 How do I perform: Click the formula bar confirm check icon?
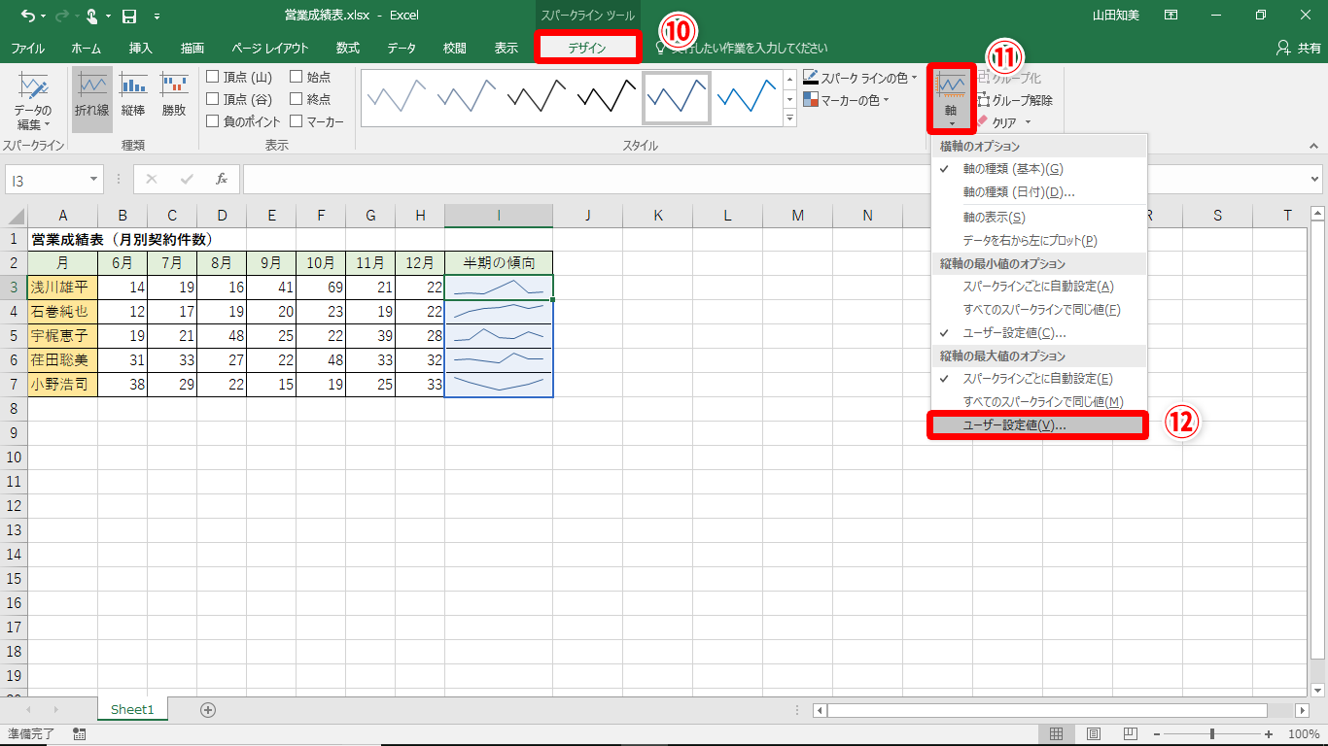point(187,180)
